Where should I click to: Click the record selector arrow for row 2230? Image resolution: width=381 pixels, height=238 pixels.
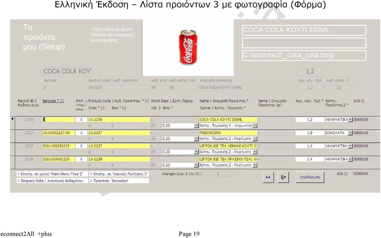13,119
